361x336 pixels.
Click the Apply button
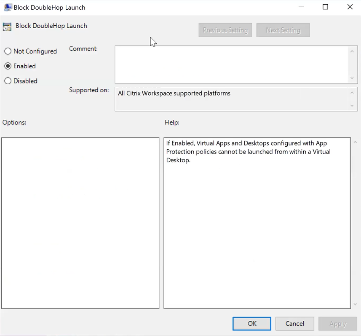(337, 323)
